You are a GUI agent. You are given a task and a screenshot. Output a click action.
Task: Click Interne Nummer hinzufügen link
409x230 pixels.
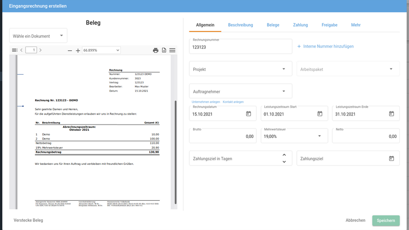(326, 46)
